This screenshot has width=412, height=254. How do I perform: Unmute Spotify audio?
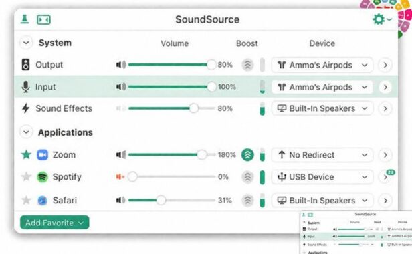120,177
